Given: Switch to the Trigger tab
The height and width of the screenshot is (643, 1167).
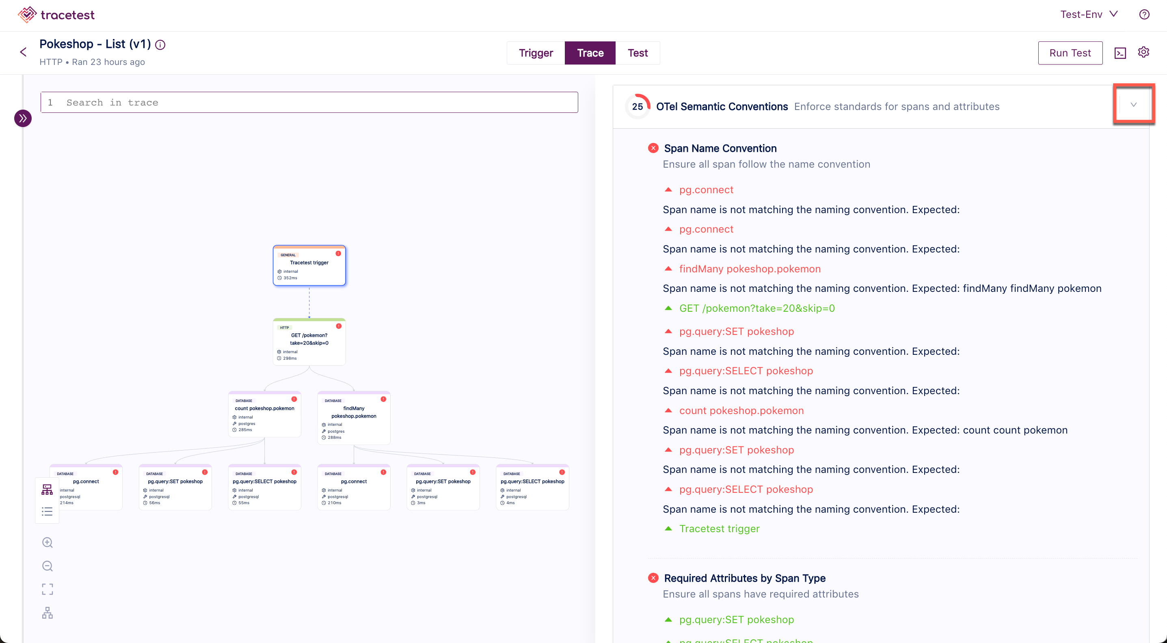Looking at the screenshot, I should pyautogui.click(x=536, y=53).
